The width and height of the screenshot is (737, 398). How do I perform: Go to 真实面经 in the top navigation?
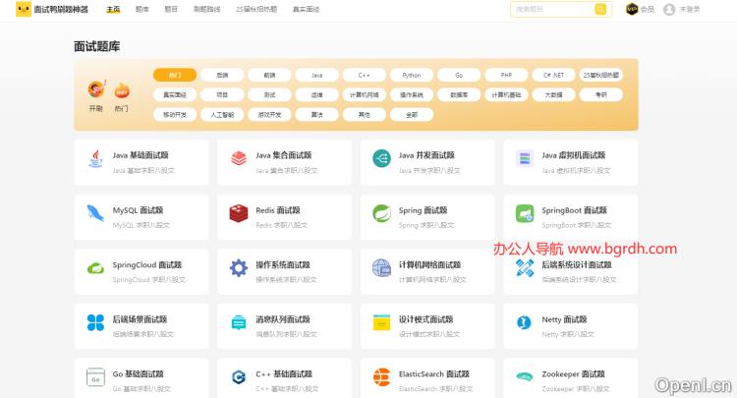[306, 9]
